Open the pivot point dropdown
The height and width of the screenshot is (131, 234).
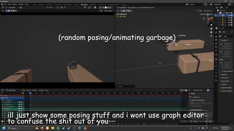58,7
